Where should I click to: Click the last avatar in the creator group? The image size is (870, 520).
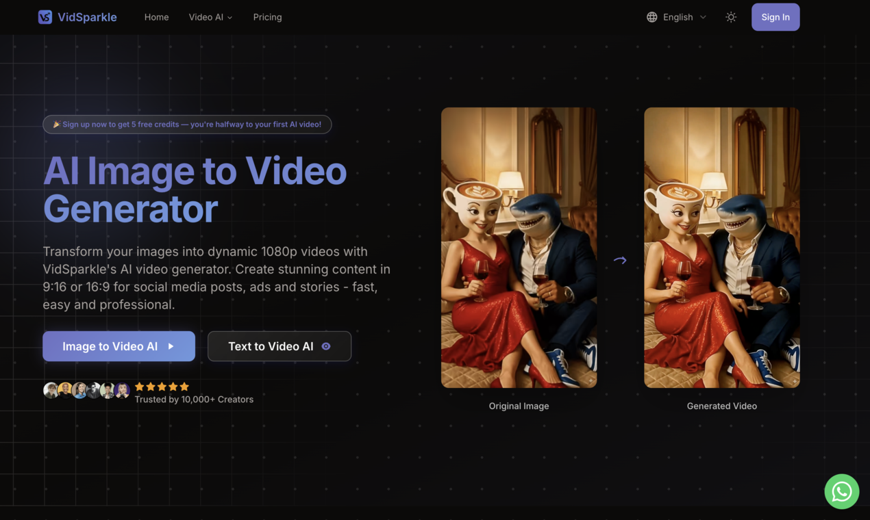122,390
